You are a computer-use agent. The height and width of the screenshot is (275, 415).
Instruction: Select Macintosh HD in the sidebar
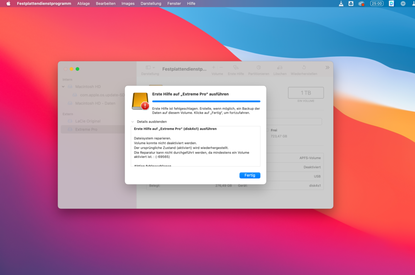point(88,87)
